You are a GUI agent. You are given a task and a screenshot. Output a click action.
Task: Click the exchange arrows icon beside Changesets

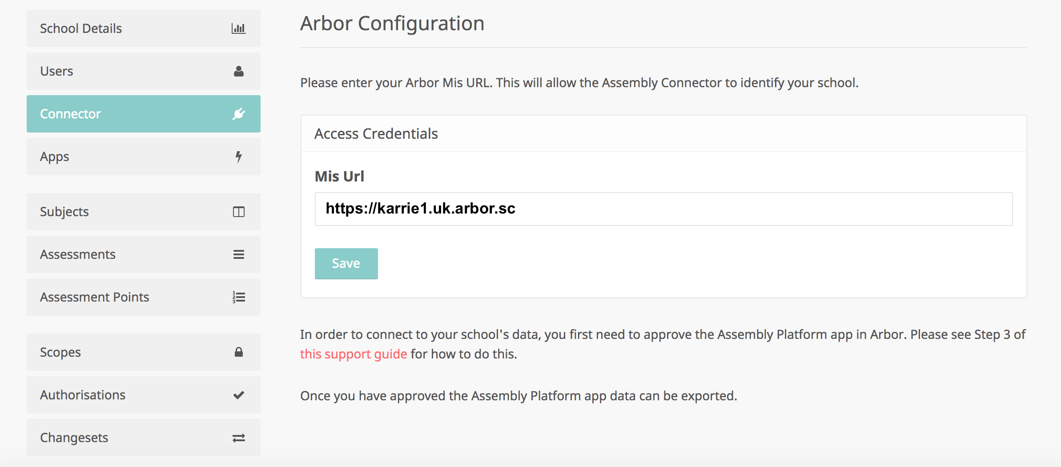pos(238,438)
